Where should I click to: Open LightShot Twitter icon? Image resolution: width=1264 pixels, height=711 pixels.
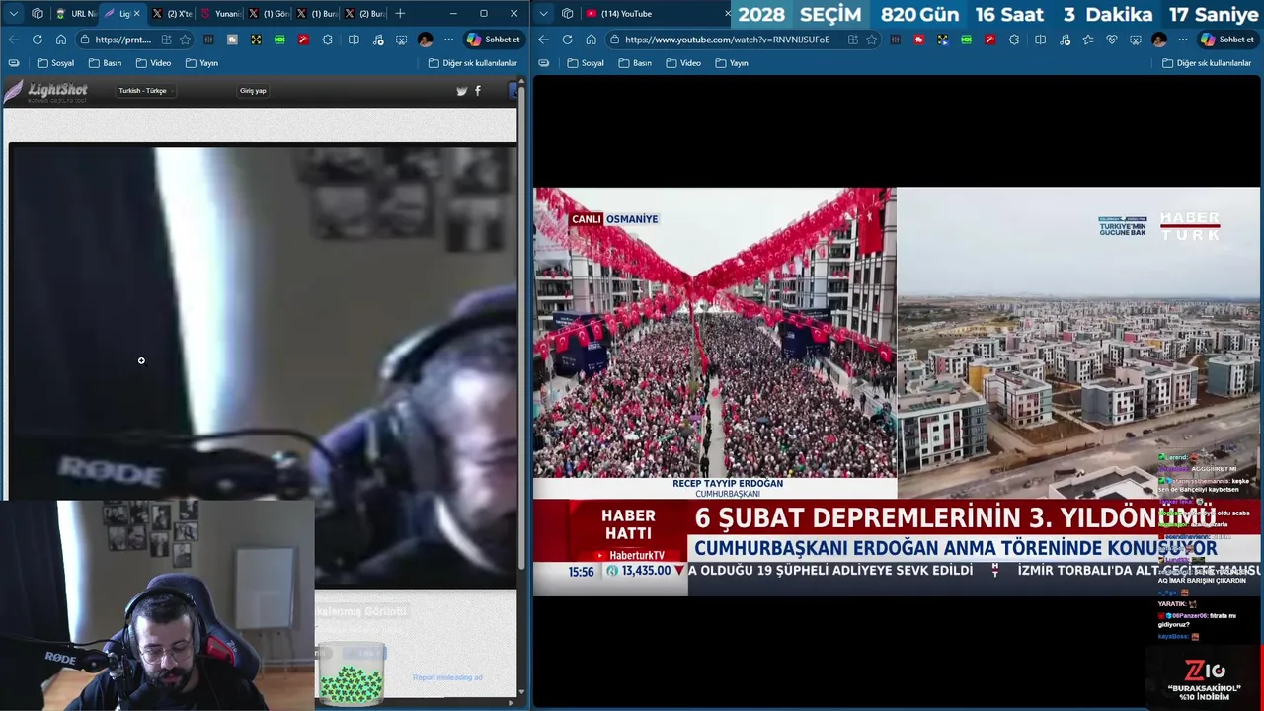tap(461, 91)
